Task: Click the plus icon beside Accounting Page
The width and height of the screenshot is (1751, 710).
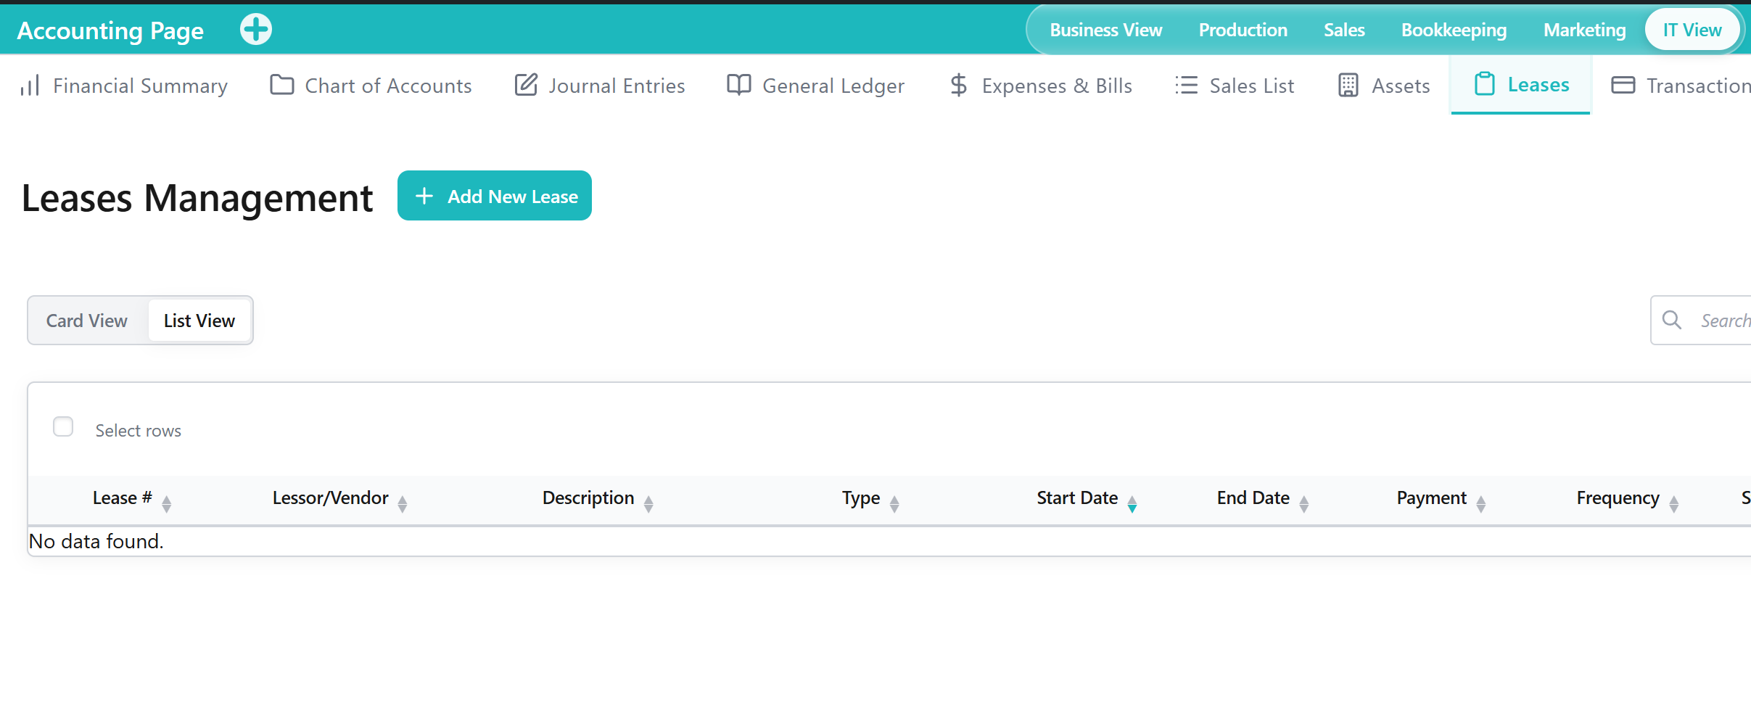Action: 256,30
